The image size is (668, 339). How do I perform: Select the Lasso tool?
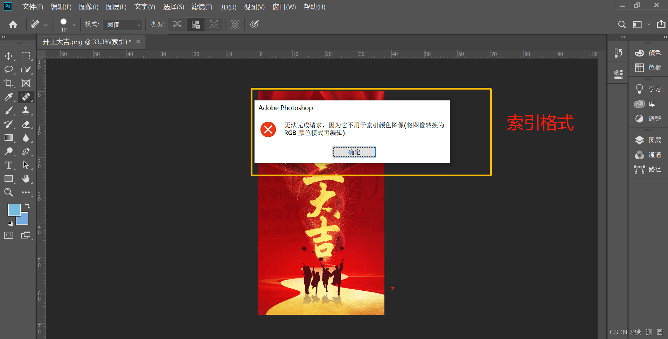pyautogui.click(x=9, y=70)
